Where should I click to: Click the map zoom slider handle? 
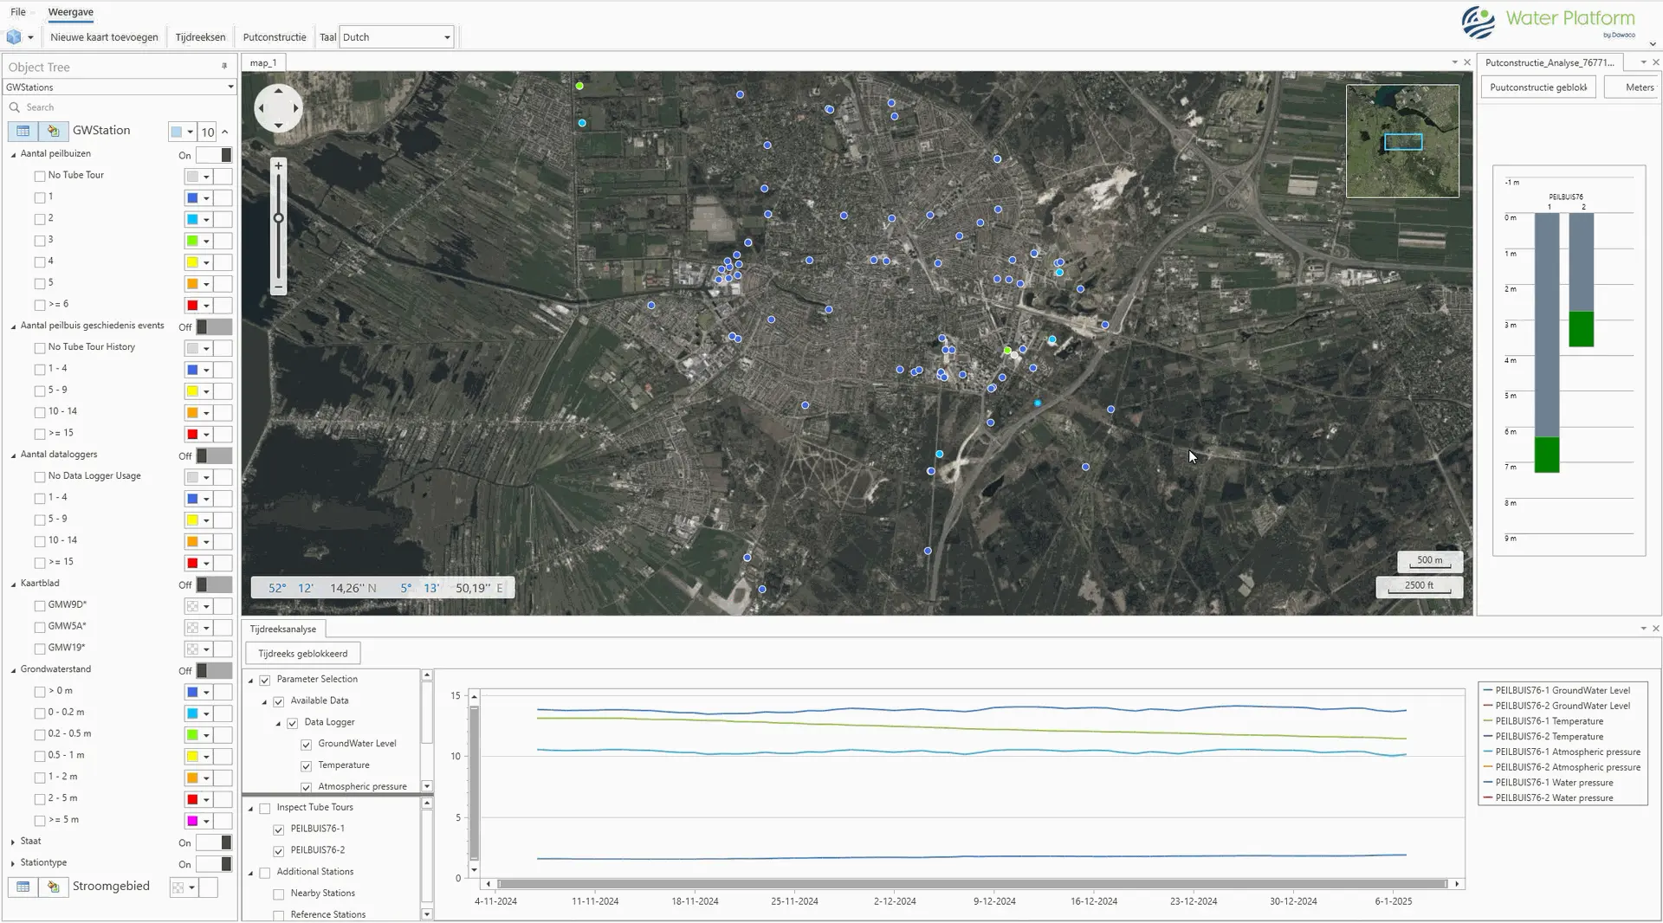click(278, 218)
